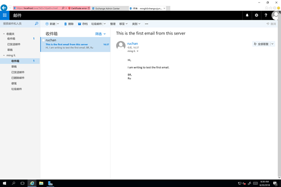Click the browser forward arrow button
The width and height of the screenshot is (281, 187).
[x=10, y=8]
